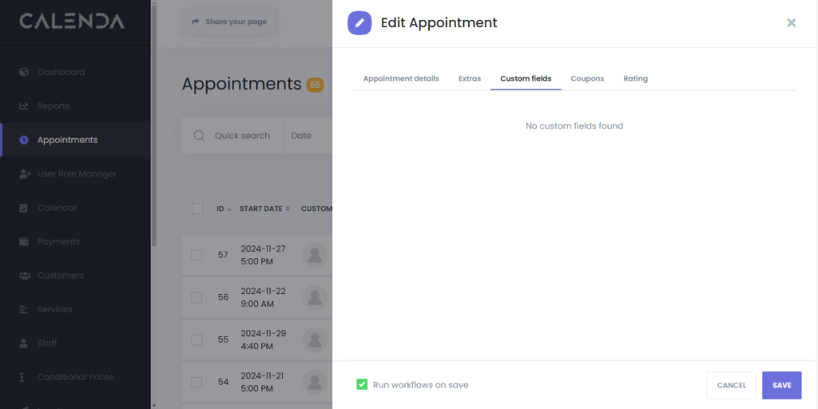This screenshot has width=818, height=409.
Task: Open the Coupons tab
Action: click(x=587, y=78)
